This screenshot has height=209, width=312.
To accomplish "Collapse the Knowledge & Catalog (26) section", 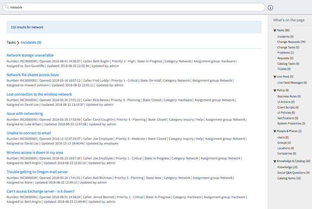I will coord(275,162).
